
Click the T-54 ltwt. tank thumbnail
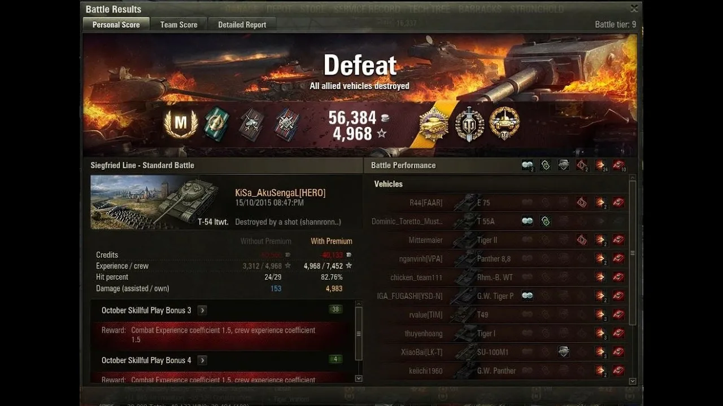160,202
